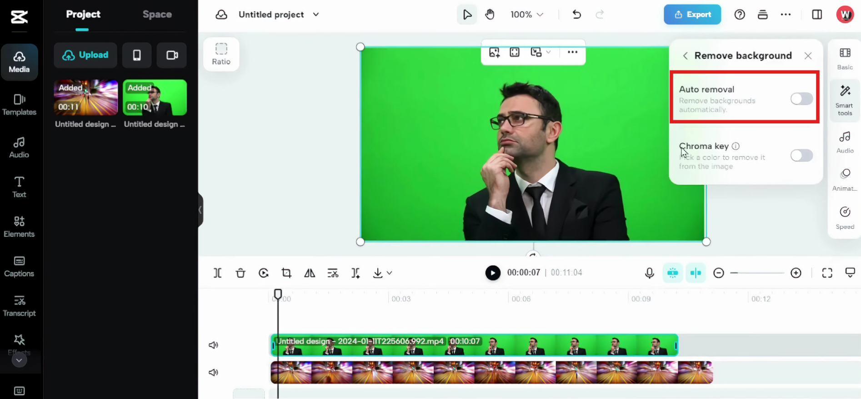Screen dimensions: 861x399
Task: Open the help question mark icon
Action: pyautogui.click(x=740, y=15)
